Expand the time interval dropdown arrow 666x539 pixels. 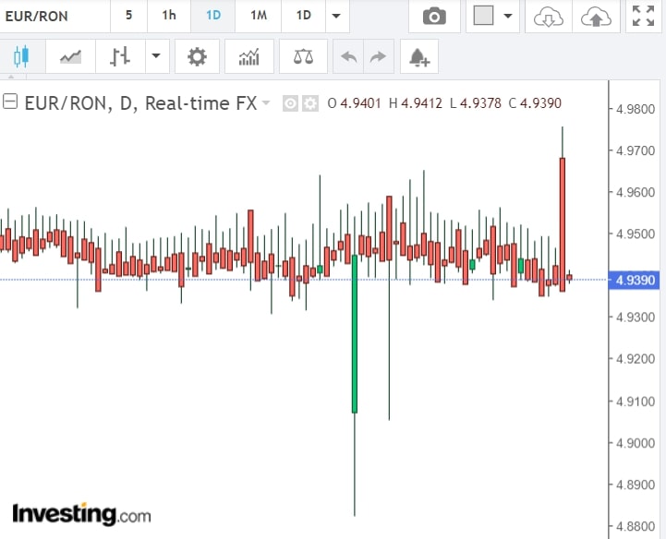point(336,17)
